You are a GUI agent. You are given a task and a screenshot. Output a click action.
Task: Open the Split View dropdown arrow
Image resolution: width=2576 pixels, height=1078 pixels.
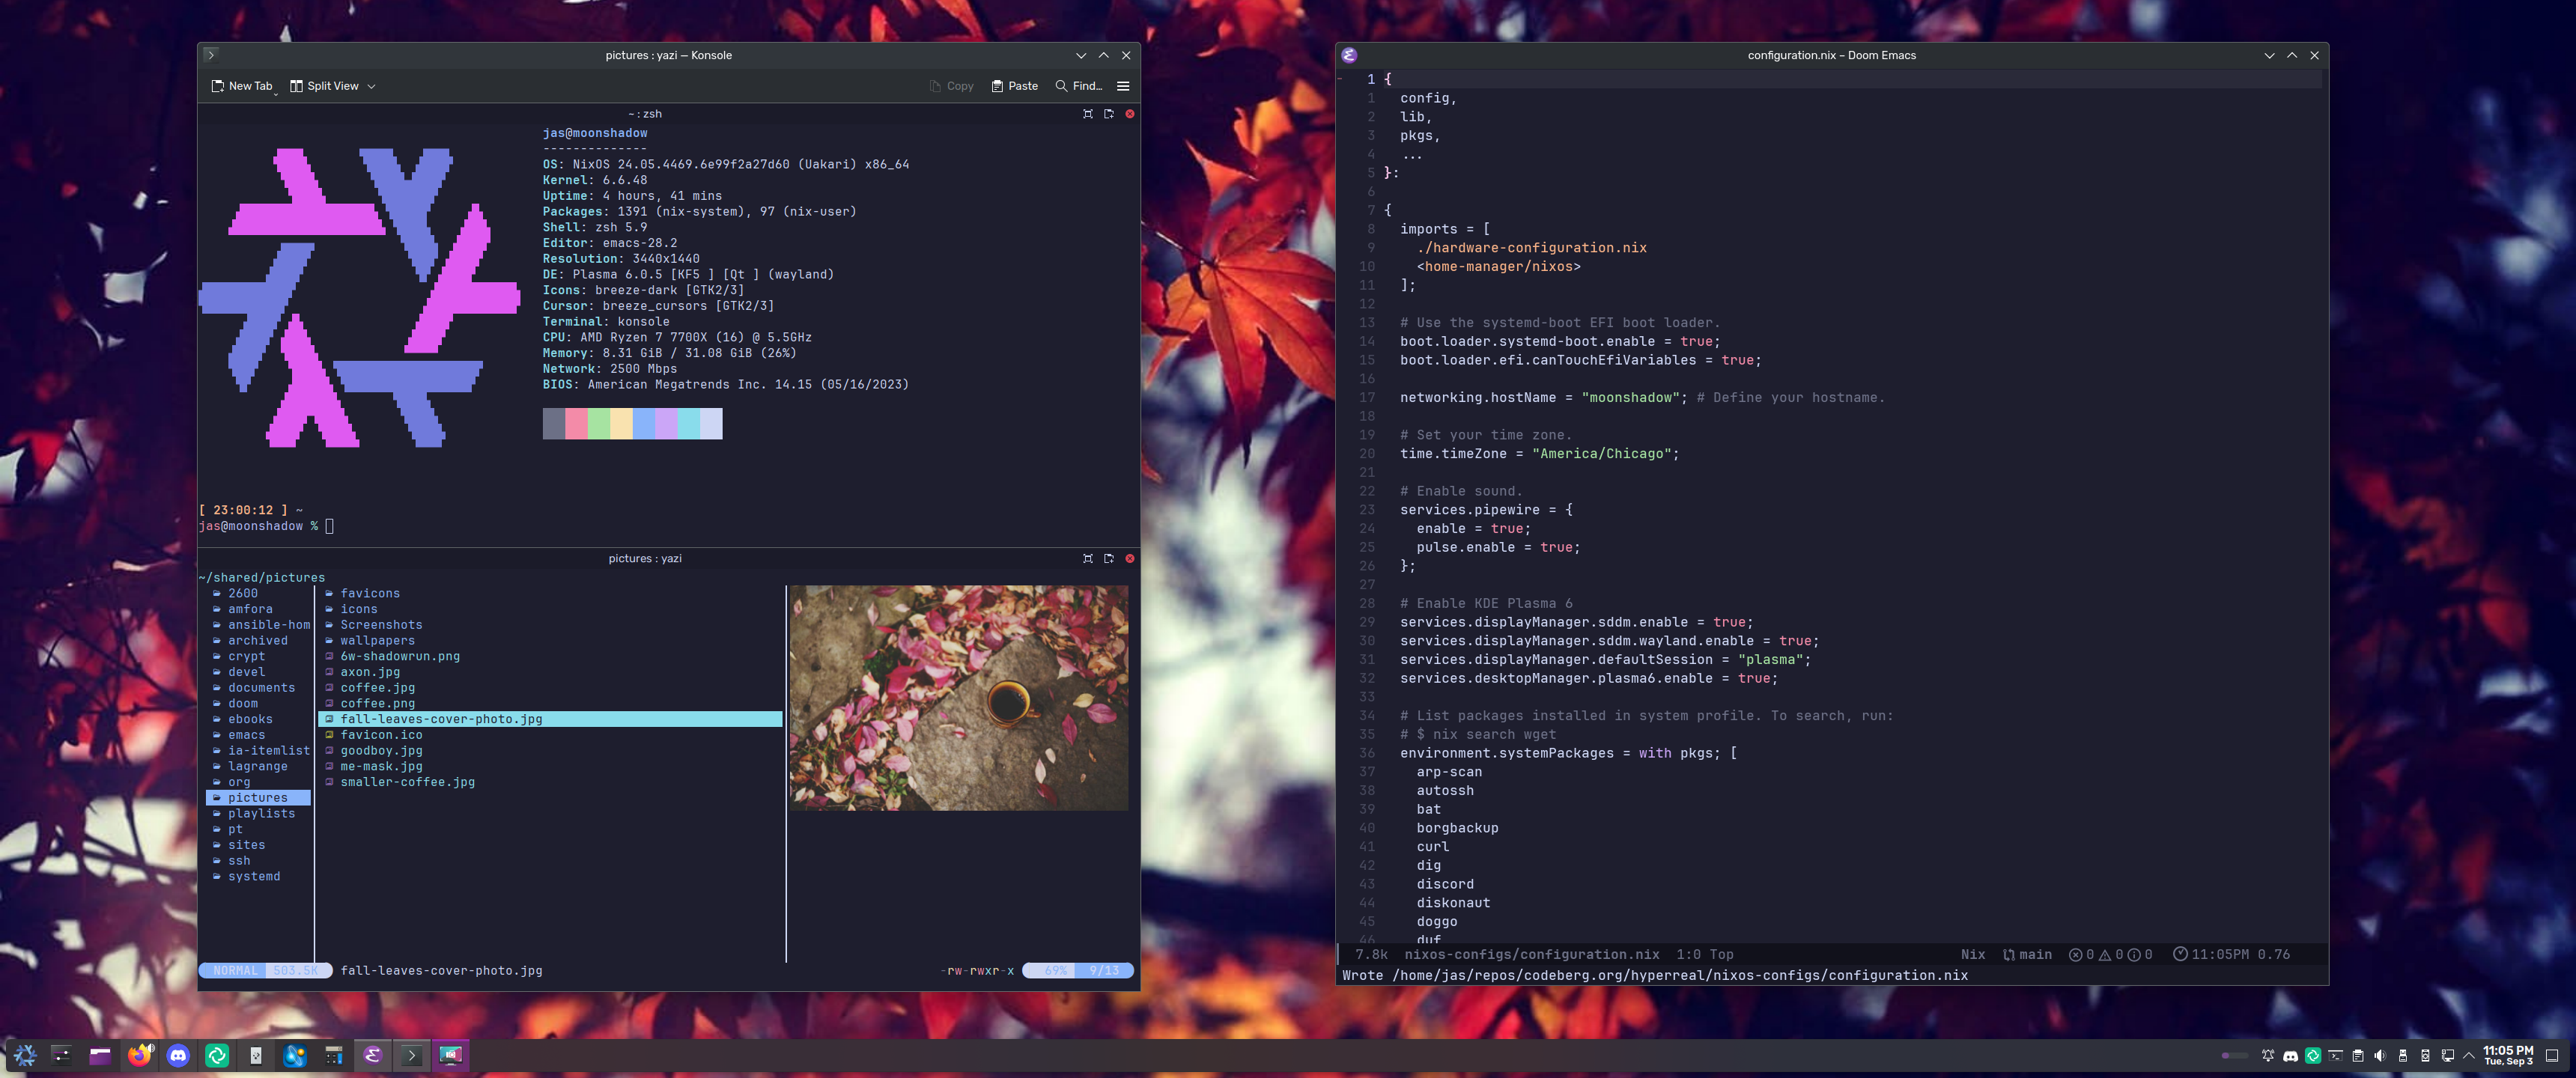tap(371, 86)
